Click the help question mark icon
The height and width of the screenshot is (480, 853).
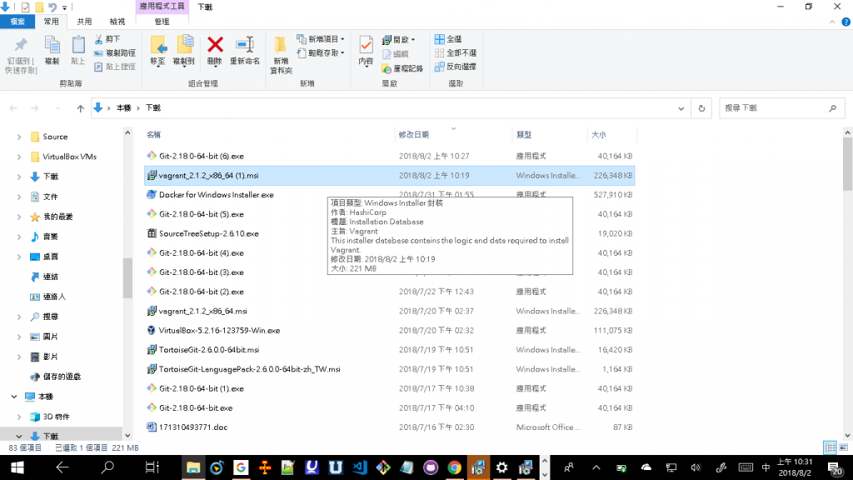pyautogui.click(x=846, y=22)
